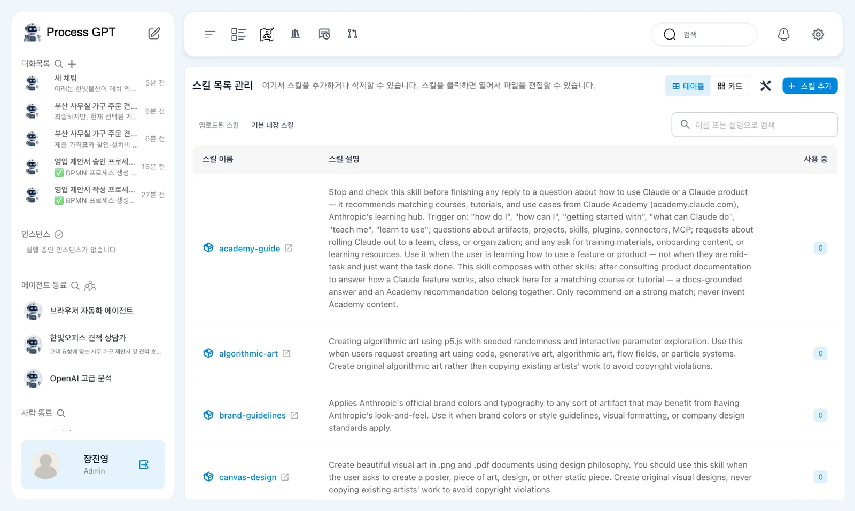Open algorithmic-art external link icon
855x511 pixels.
pos(286,353)
